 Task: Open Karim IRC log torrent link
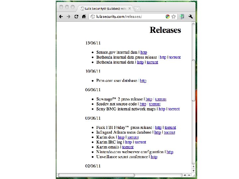[140, 142]
